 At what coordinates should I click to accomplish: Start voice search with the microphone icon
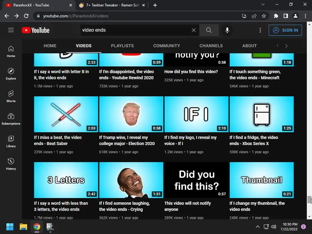tap(227, 30)
